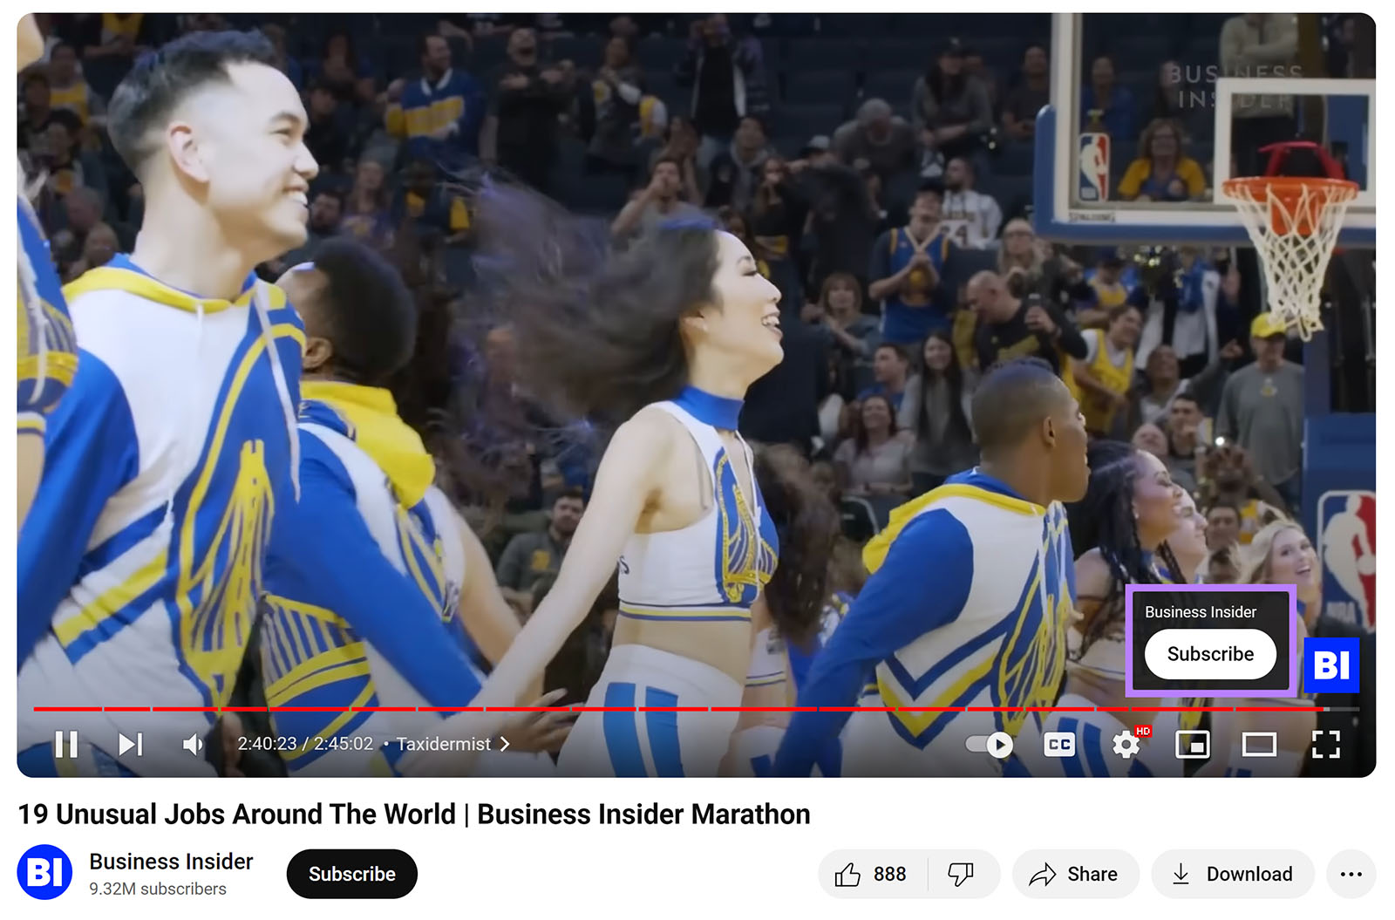Click the BI channel watermark overlay

[x=1331, y=664]
